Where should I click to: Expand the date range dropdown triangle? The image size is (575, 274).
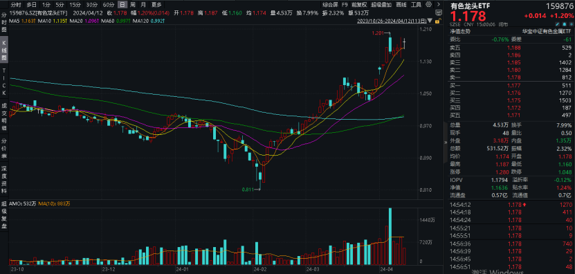coord(430,21)
